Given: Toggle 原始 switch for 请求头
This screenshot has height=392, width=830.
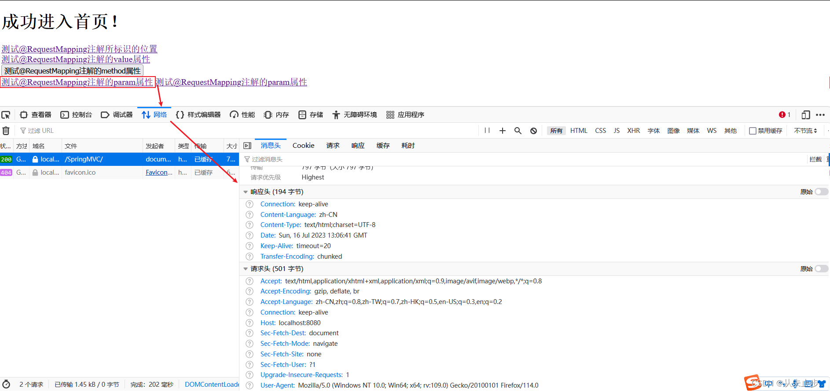Looking at the screenshot, I should [x=821, y=269].
